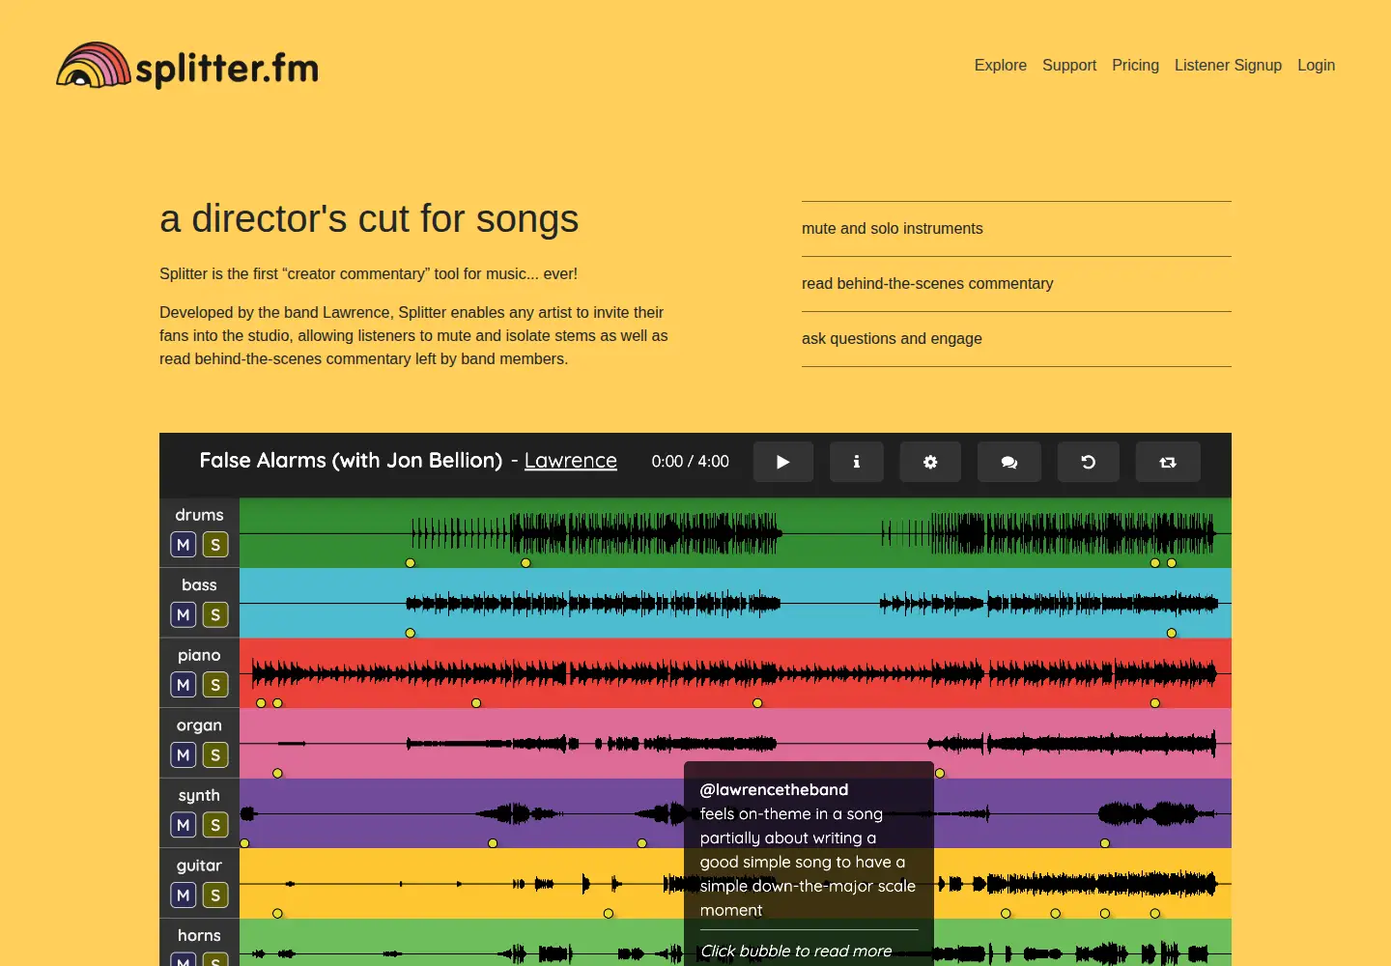Click the 'a director's cut for songs' heading
Screen dimensions: 1391x966
pyautogui.click(x=369, y=219)
